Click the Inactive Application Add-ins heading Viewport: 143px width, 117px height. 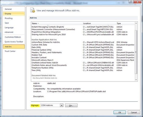(44, 40)
